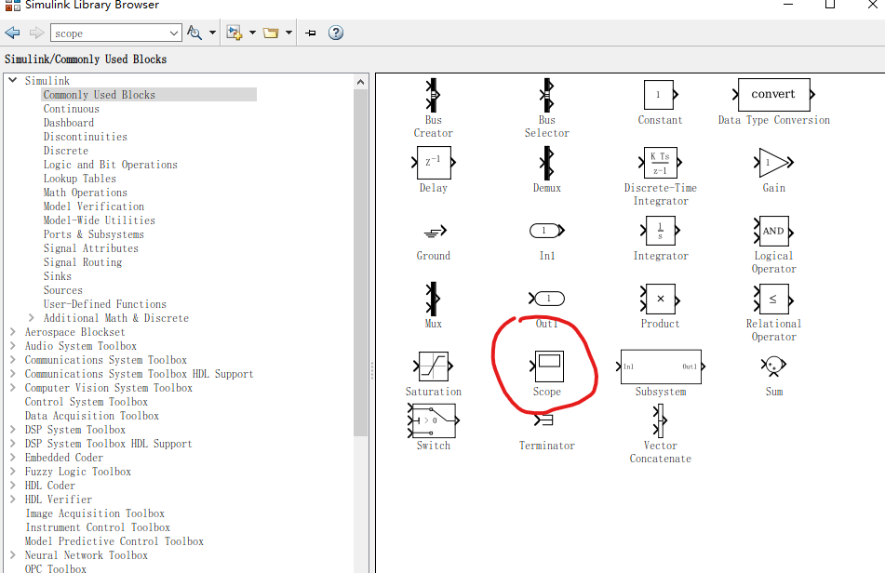The image size is (885, 573).
Task: Expand the Aerospace Blockset node
Action: [x=12, y=332]
